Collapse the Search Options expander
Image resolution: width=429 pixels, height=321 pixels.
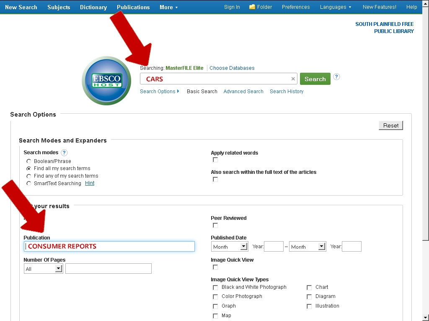click(160, 92)
